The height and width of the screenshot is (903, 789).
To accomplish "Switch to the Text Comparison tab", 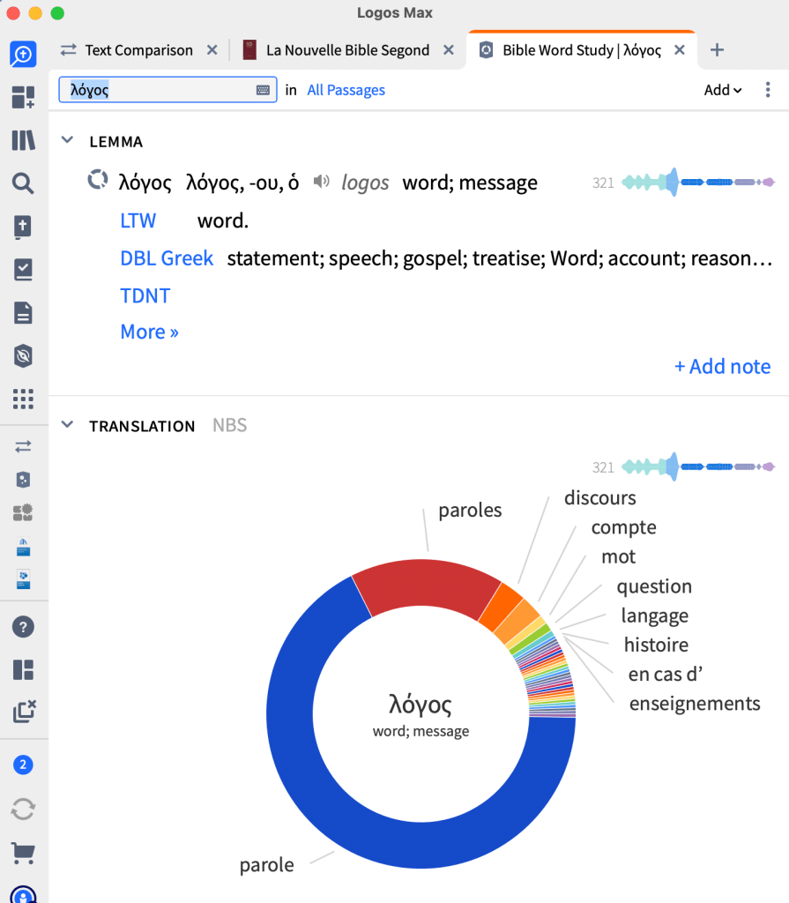I will tap(138, 50).
